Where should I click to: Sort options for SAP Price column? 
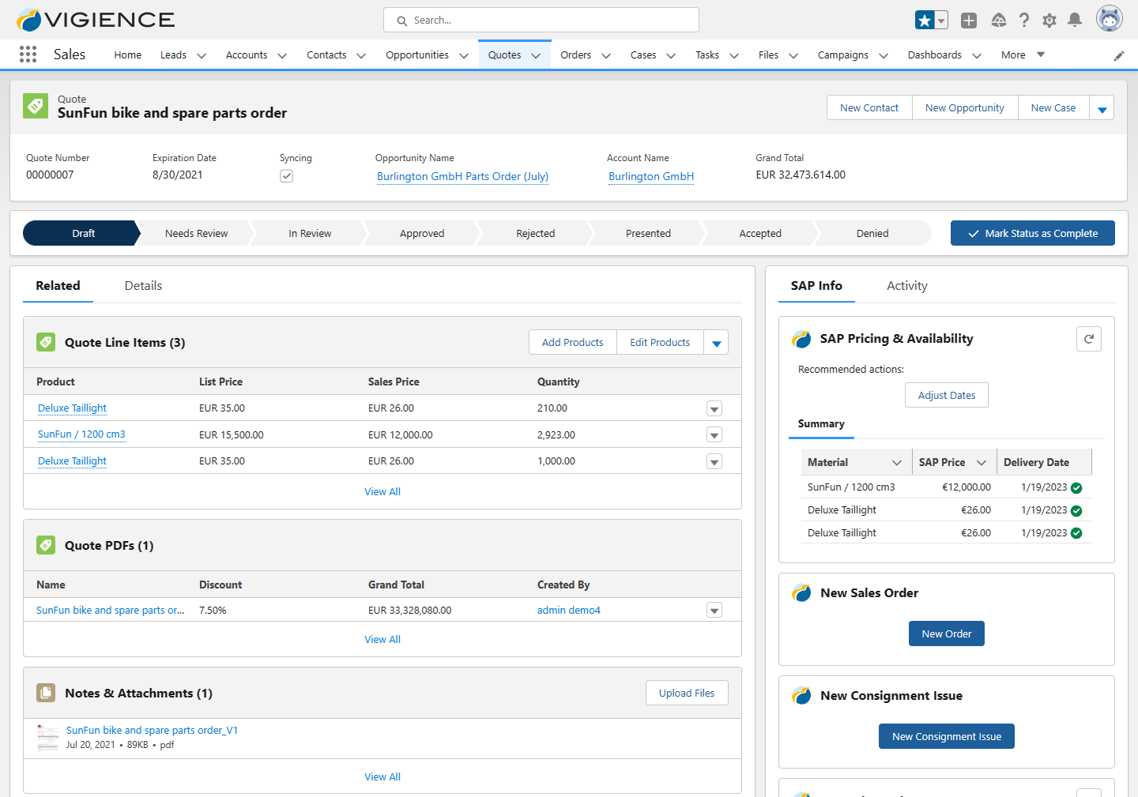coord(982,463)
